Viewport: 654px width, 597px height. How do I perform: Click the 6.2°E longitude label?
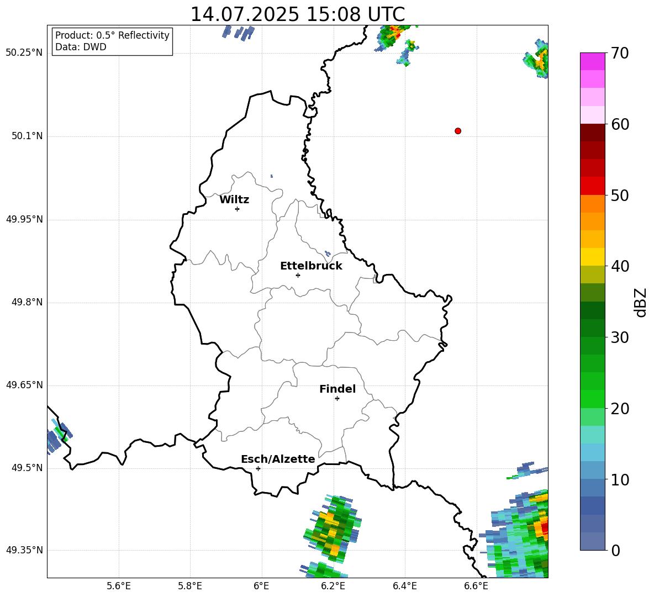[x=333, y=586]
